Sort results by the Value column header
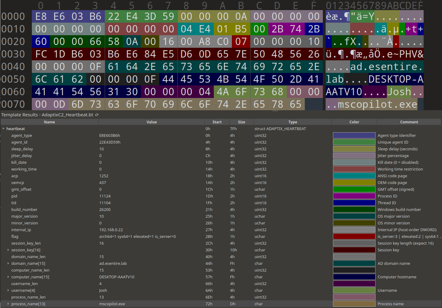This screenshot has height=308, width=442. pos(152,122)
